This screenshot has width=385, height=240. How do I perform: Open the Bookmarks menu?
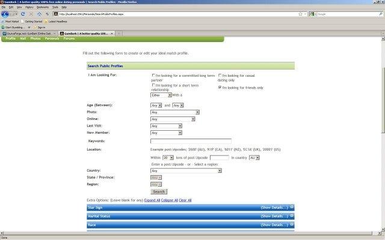coord(43,7)
